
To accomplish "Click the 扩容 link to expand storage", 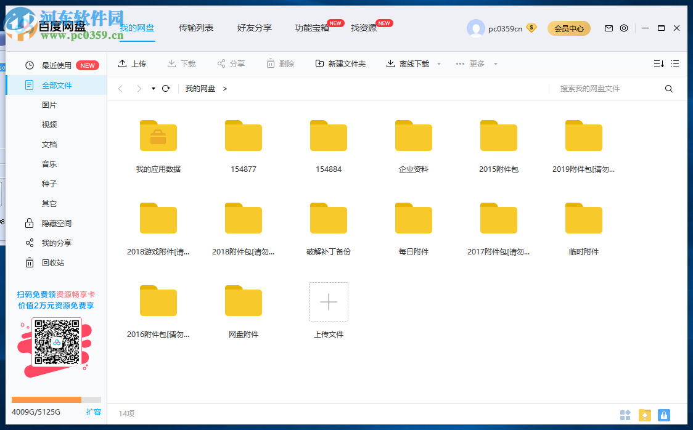I will (94, 412).
